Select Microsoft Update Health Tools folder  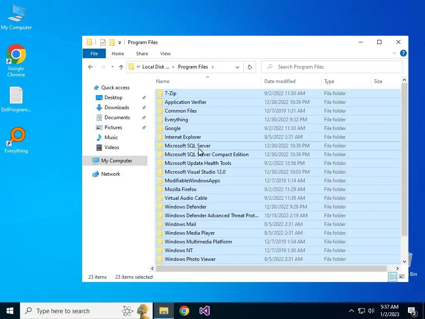[278, 163]
